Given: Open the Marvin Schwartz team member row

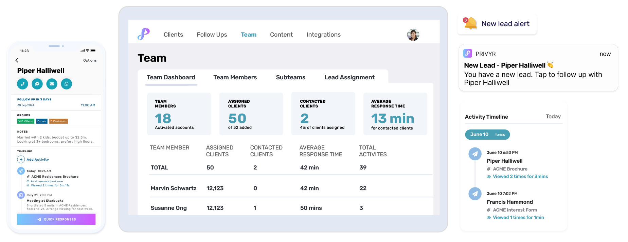Looking at the screenshot, I should click(173, 188).
